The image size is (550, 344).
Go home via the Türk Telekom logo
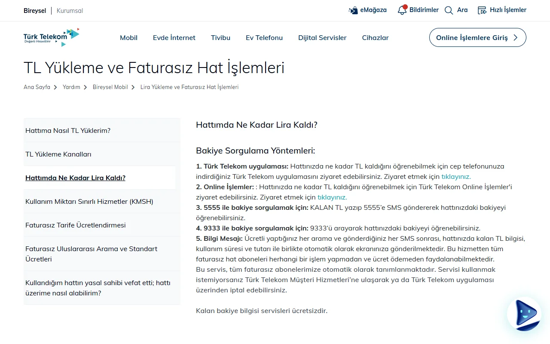coord(52,37)
